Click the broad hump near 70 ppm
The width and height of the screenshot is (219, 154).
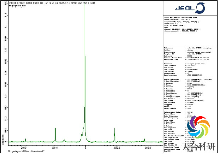point(64,140)
